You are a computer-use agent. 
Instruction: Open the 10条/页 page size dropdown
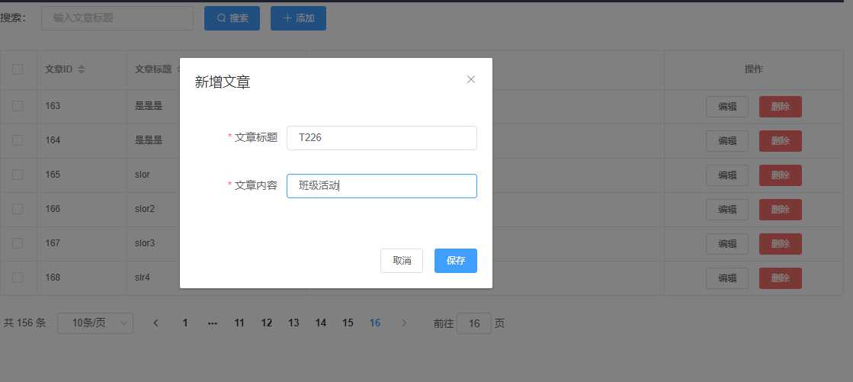click(x=95, y=323)
